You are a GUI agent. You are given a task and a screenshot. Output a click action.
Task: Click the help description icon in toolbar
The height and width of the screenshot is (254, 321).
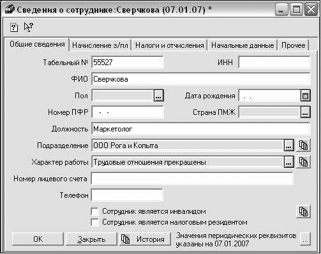click(14, 27)
